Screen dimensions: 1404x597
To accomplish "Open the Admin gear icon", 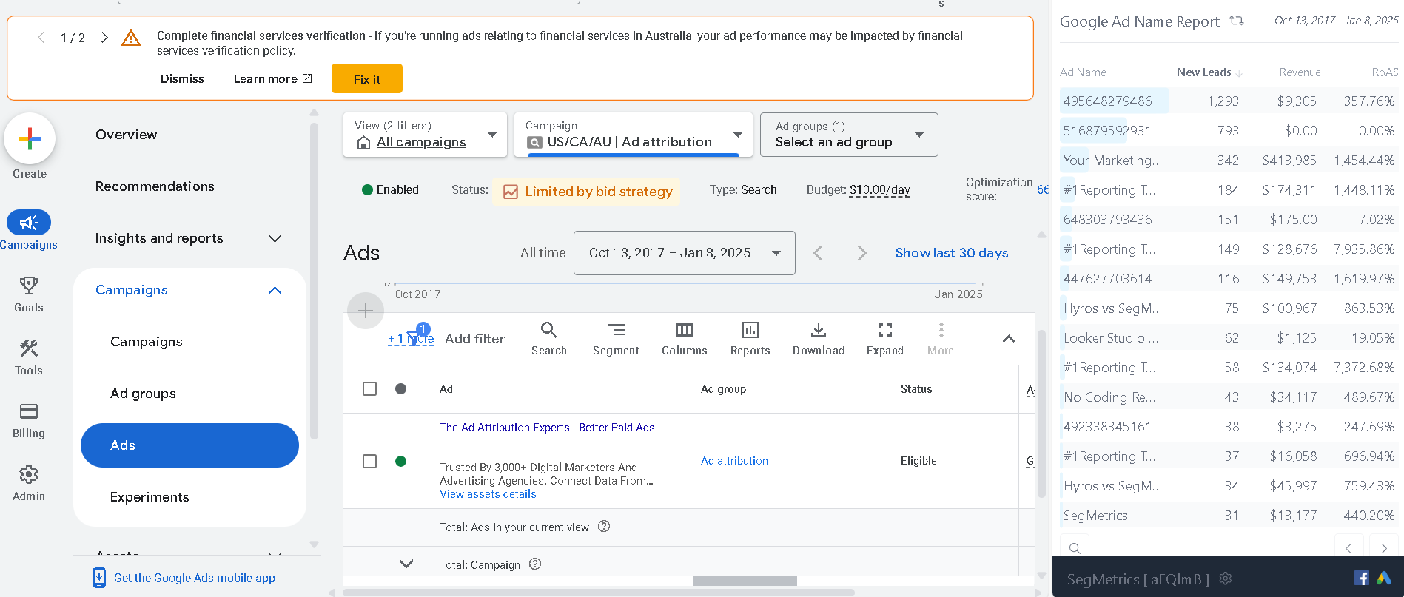I will tap(29, 474).
